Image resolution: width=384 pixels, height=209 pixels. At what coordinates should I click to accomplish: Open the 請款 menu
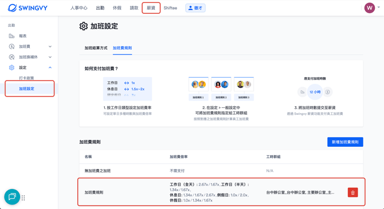[x=134, y=8]
